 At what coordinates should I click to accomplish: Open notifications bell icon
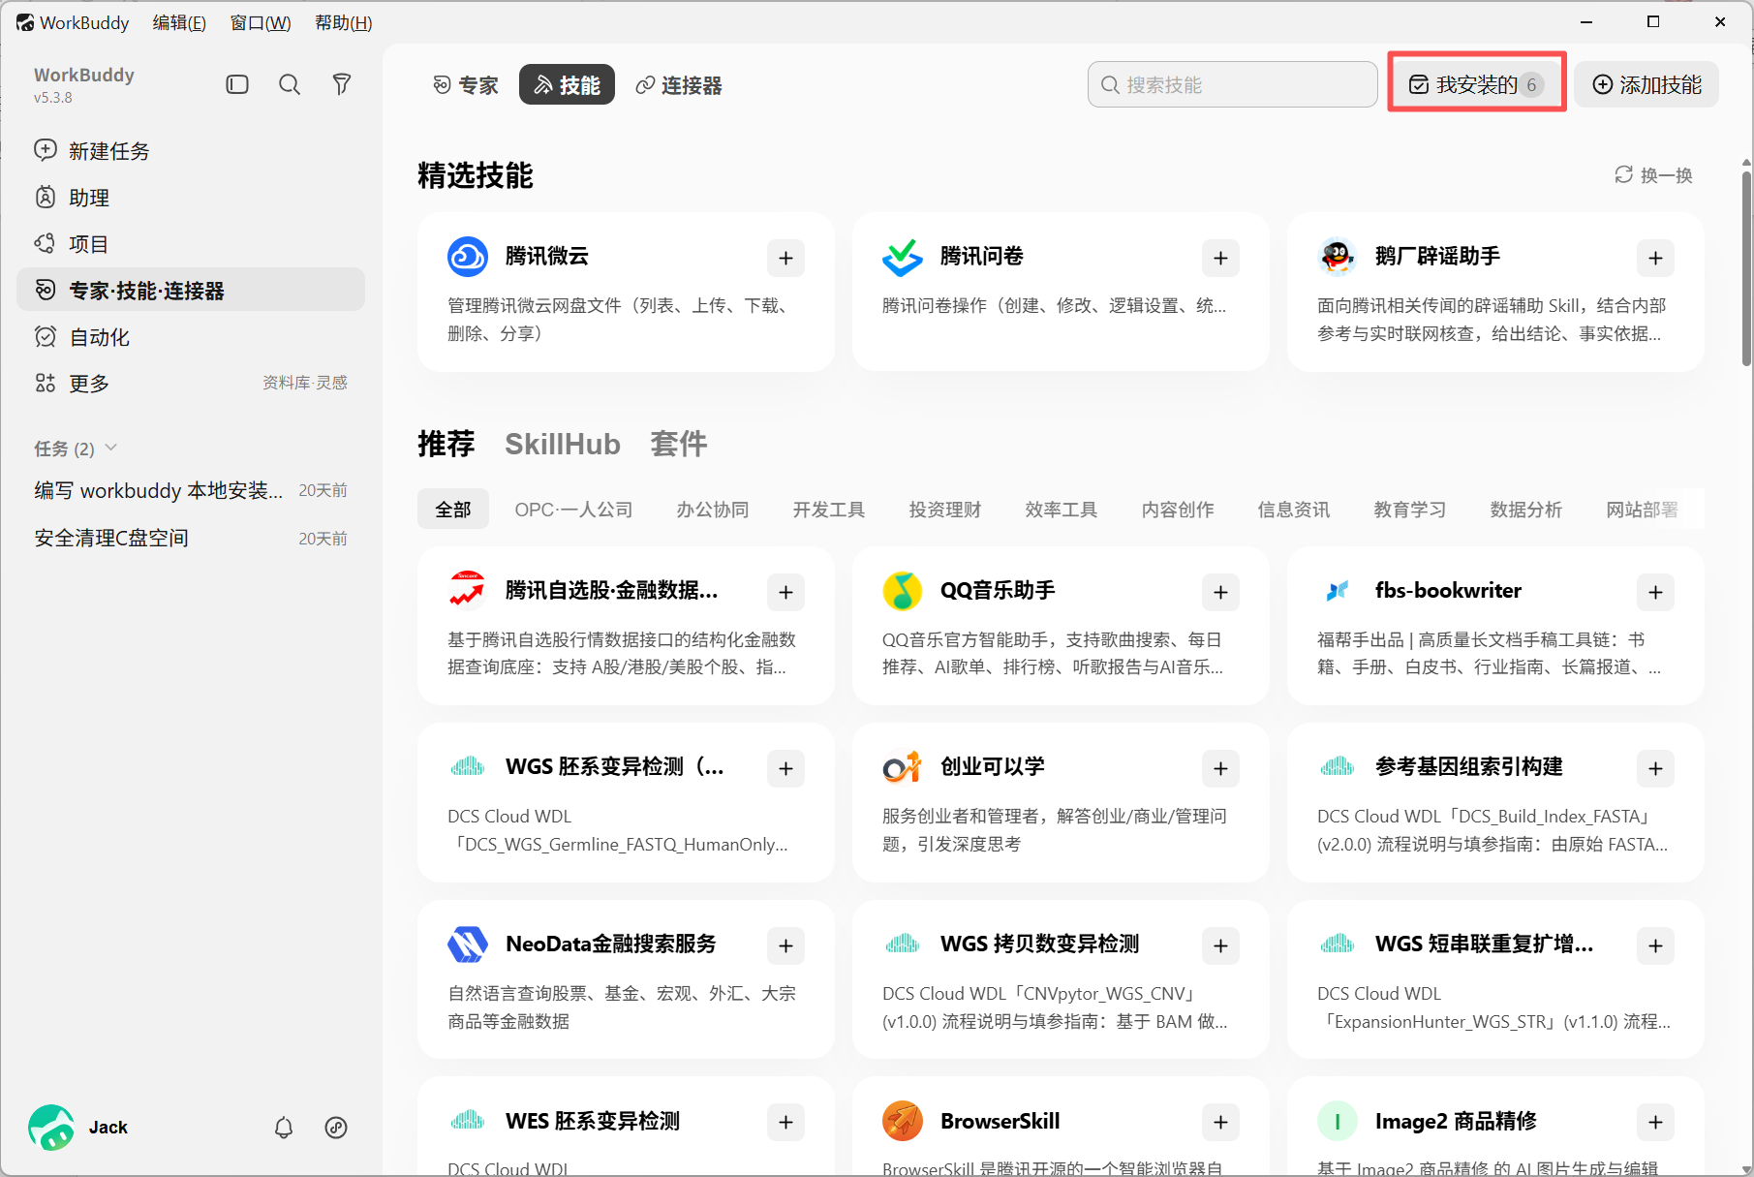click(x=284, y=1128)
